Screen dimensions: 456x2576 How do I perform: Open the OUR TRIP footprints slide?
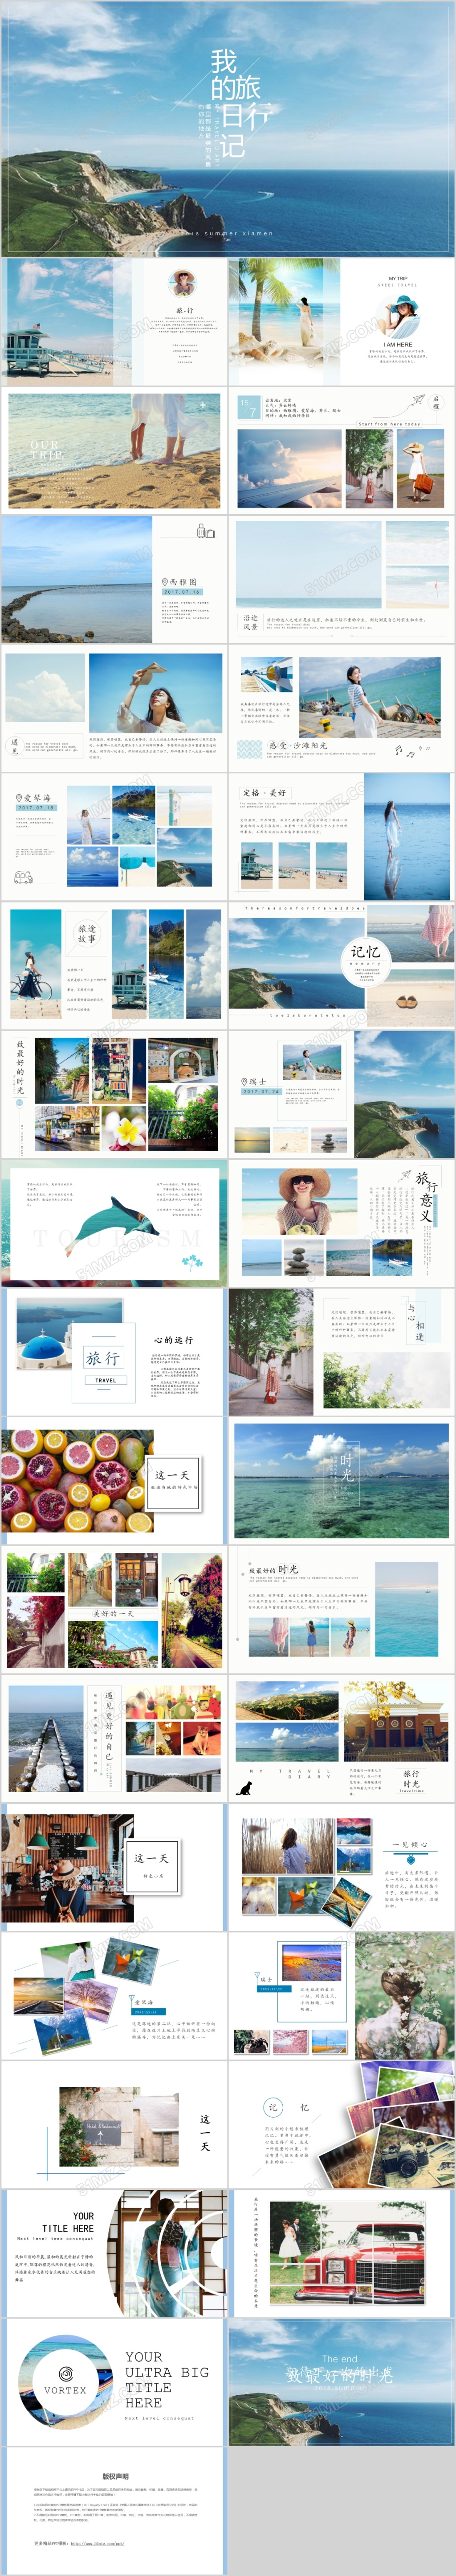point(113,450)
